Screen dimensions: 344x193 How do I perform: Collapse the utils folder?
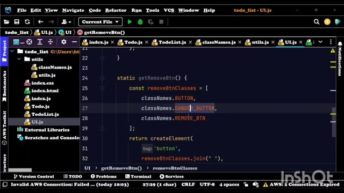pos(19,60)
